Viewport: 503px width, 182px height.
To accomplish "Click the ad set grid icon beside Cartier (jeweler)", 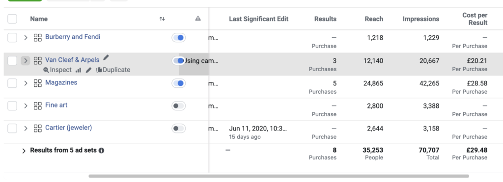I will pos(38,129).
